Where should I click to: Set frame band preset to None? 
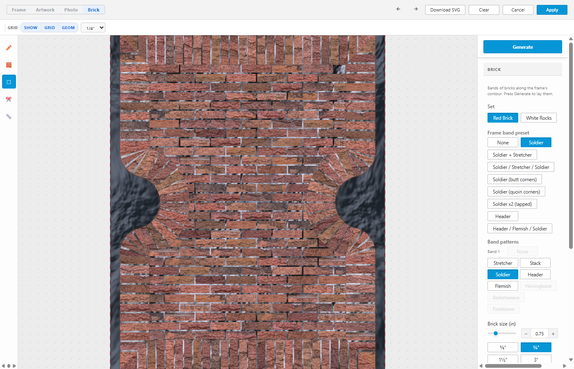503,142
